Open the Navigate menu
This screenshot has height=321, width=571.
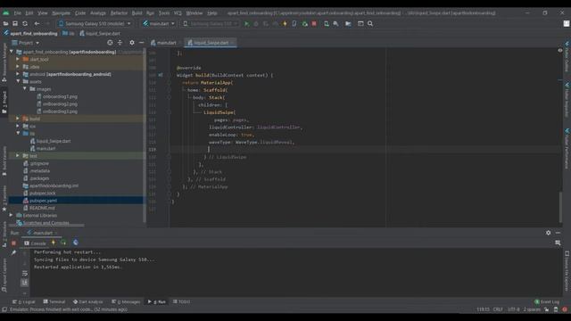(62, 13)
